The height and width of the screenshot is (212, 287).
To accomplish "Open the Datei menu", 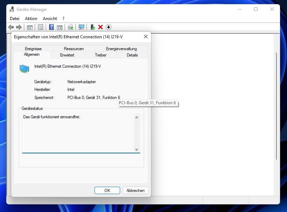I will click(15, 19).
